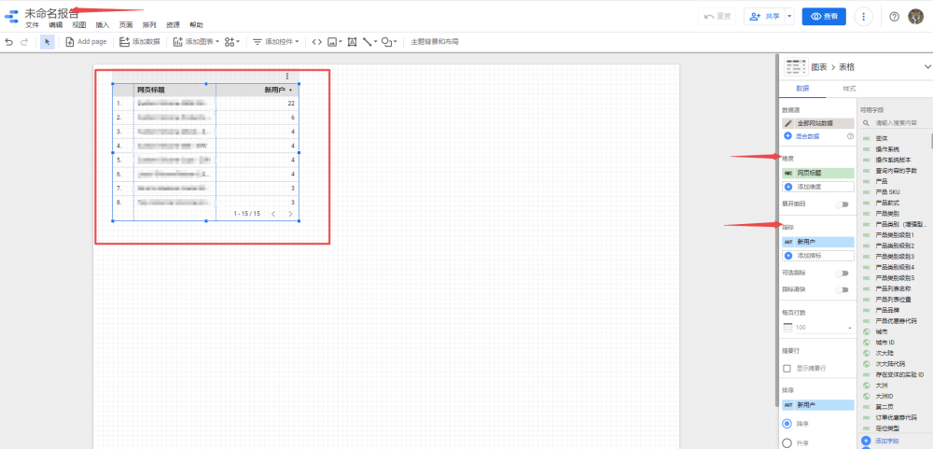
Task: Click the Data Studio logo icon
Action: 11,16
